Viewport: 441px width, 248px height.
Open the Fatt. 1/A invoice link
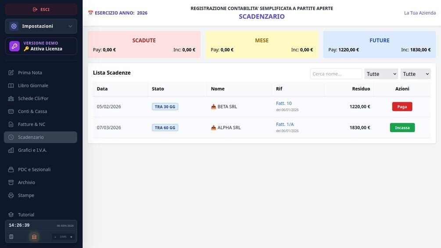point(285,124)
